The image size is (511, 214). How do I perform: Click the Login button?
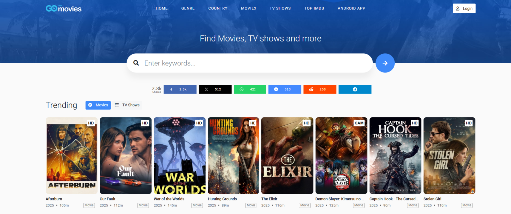pyautogui.click(x=464, y=9)
